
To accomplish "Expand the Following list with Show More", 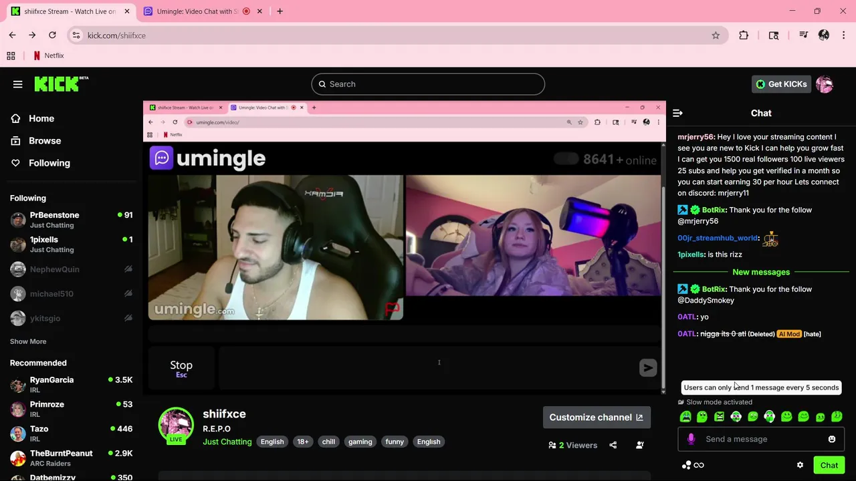I will point(28,341).
